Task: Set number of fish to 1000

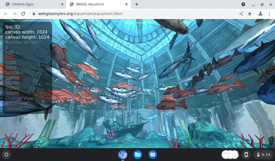Action: click(x=11, y=63)
